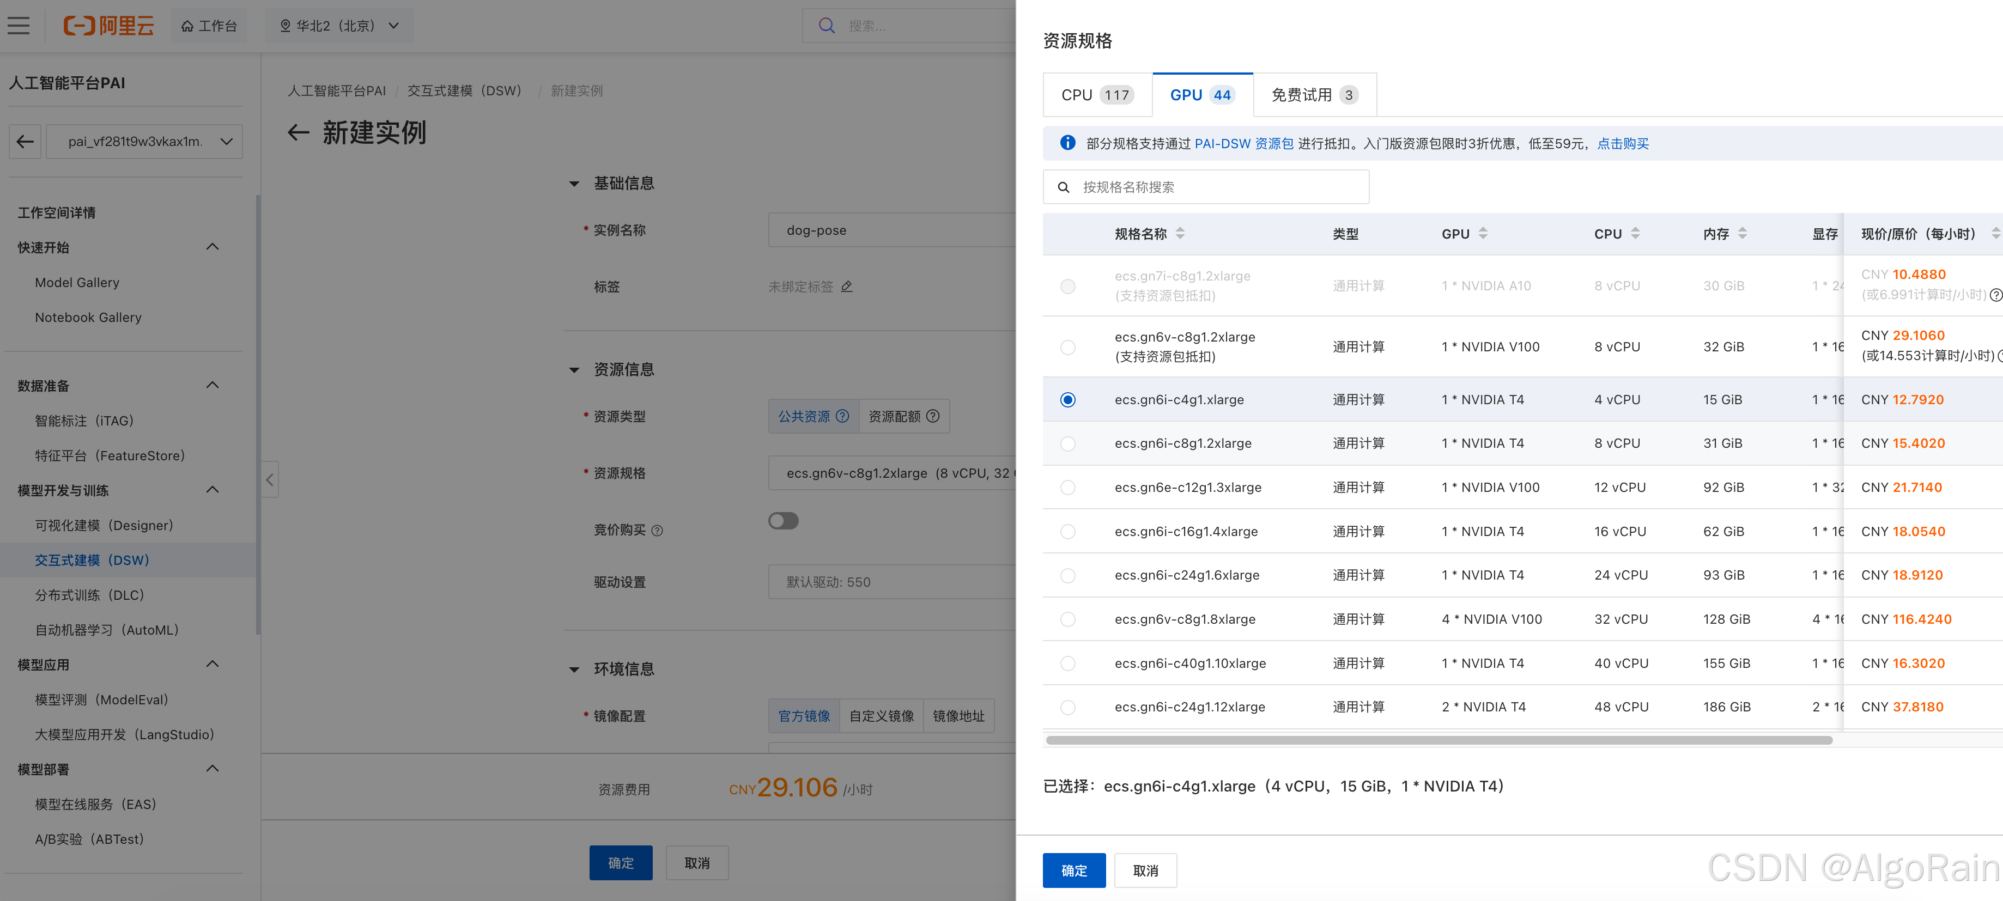2003x901 pixels.
Task: Collapse the 资源信息 form section
Action: [574, 370]
